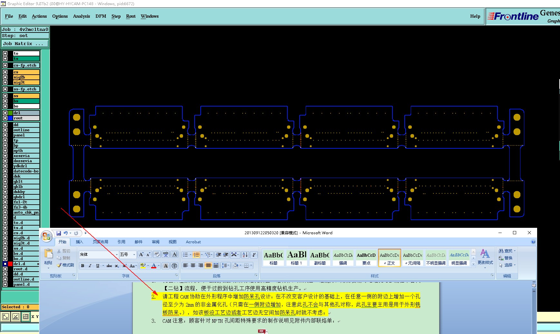This screenshot has height=334, width=560.
Task: Toggle the 'to' layer checkbox
Action: point(5,53)
